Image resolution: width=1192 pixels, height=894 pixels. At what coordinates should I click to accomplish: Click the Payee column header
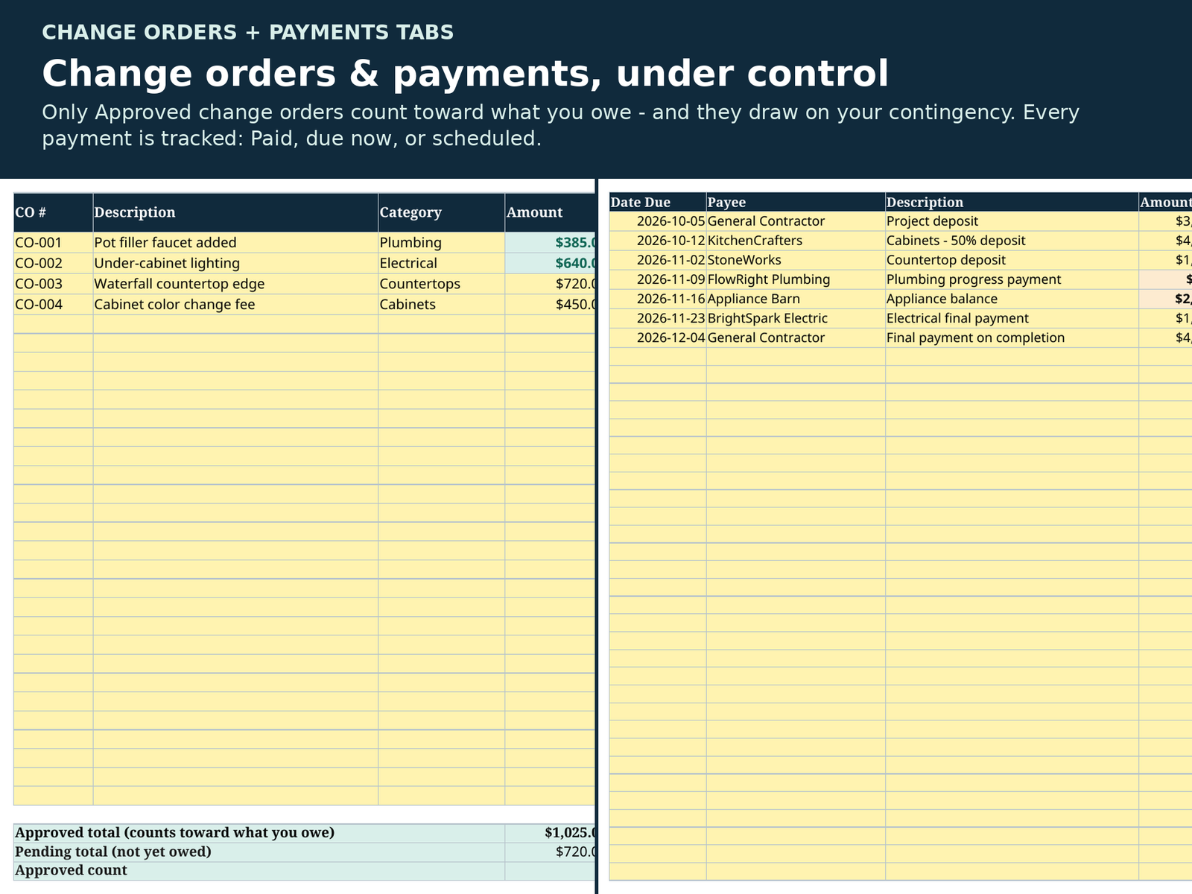tap(796, 203)
